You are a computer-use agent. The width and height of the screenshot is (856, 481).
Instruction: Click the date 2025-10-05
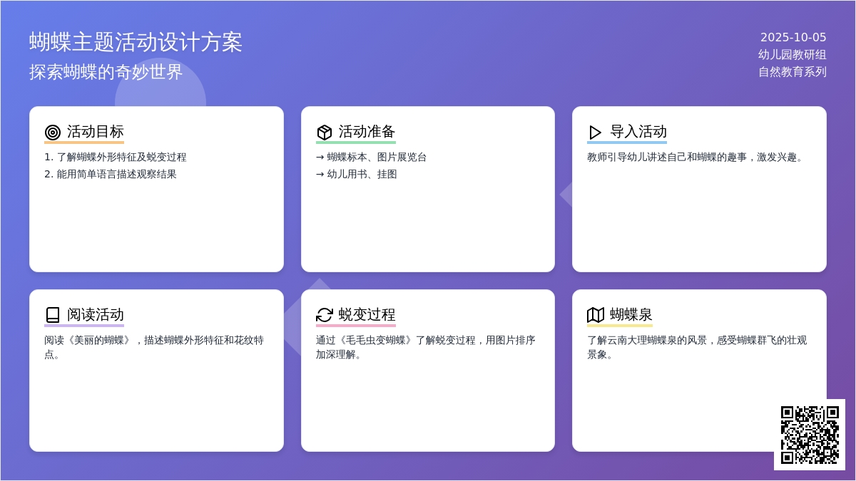tap(793, 38)
